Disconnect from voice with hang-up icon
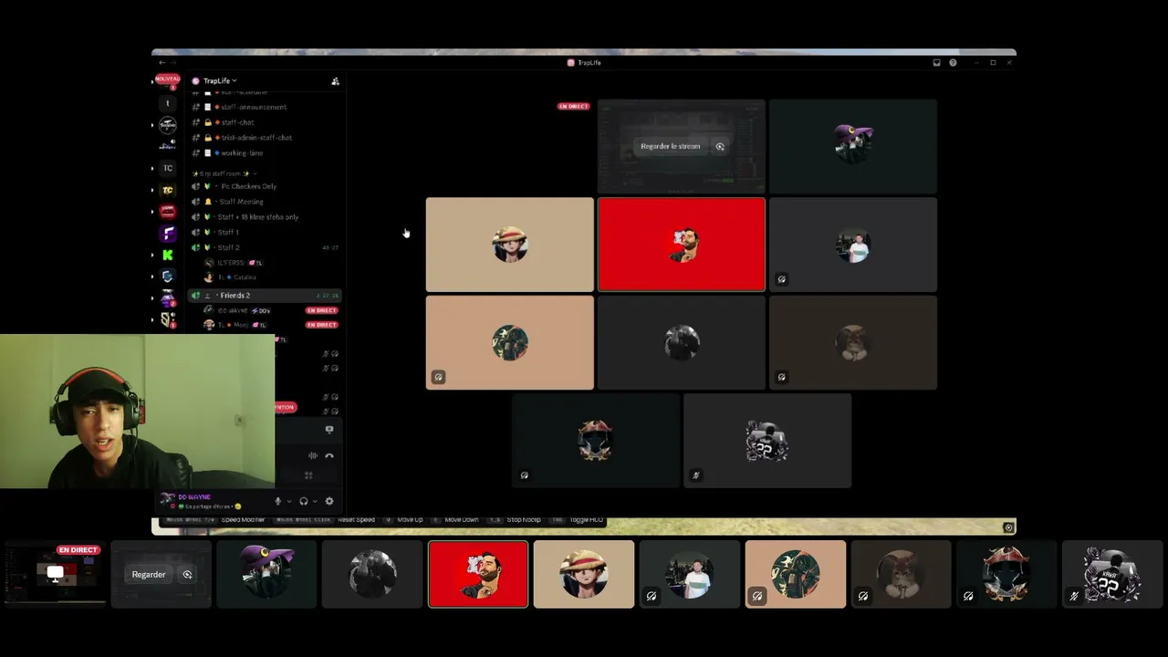Viewport: 1168px width, 657px height. click(x=329, y=455)
